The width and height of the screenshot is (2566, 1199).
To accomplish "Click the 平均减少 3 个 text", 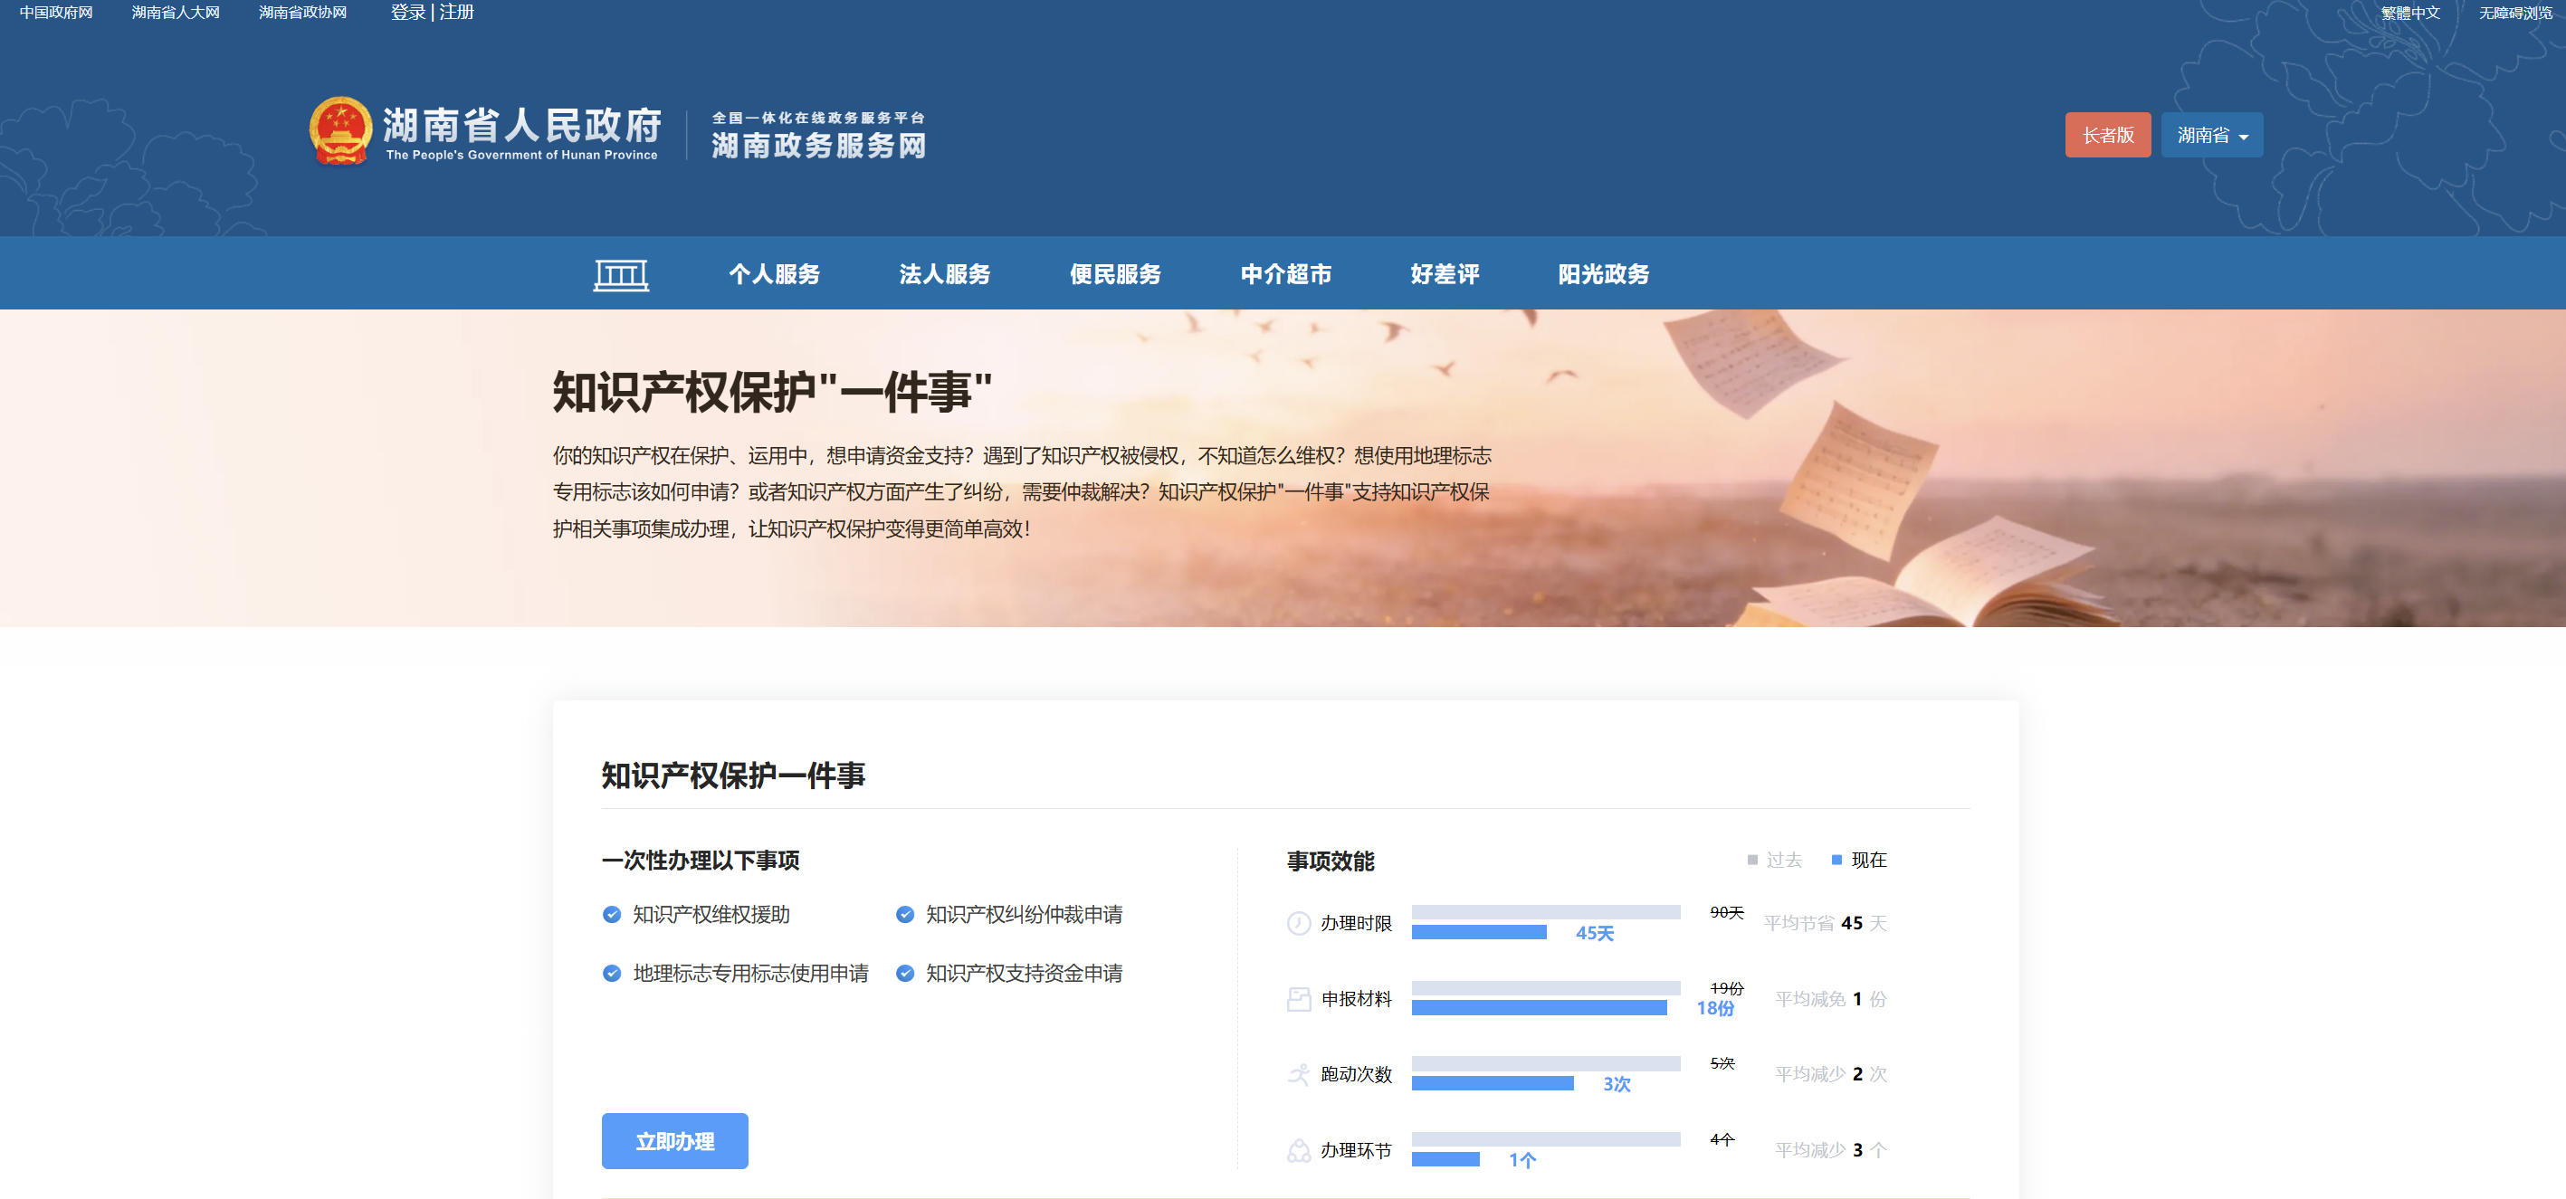I will coord(1831,1150).
